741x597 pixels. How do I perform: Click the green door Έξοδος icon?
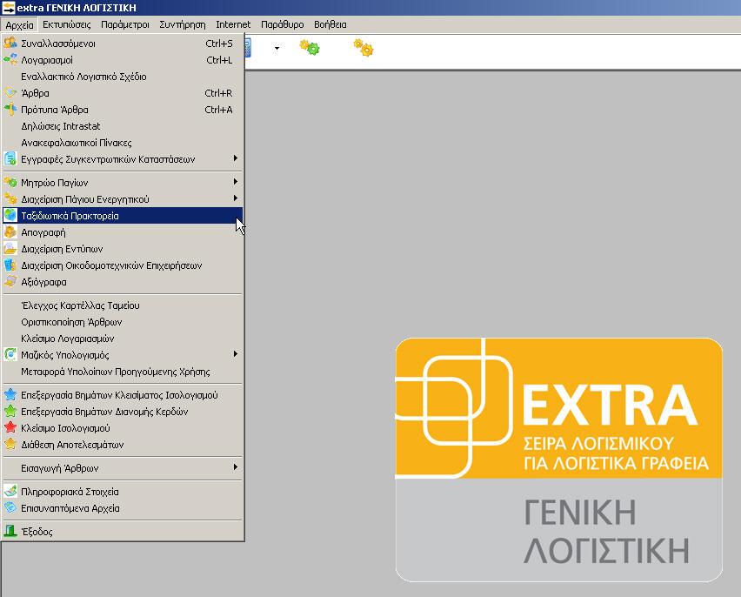point(10,531)
